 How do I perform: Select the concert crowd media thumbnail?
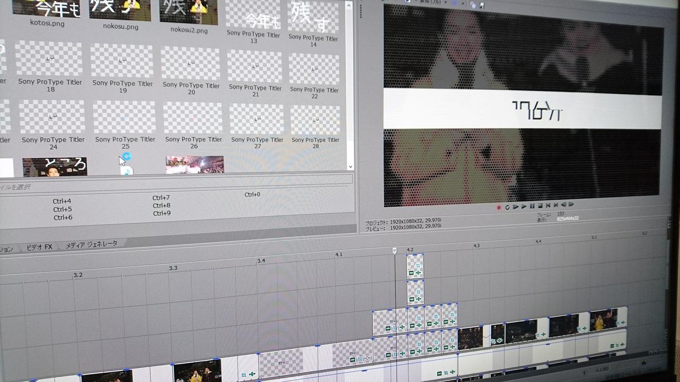(195, 164)
